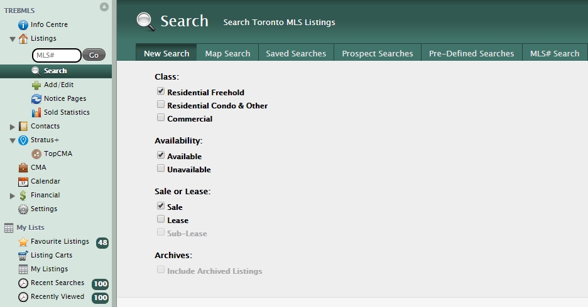Check the Commercial class checkbox

point(161,118)
